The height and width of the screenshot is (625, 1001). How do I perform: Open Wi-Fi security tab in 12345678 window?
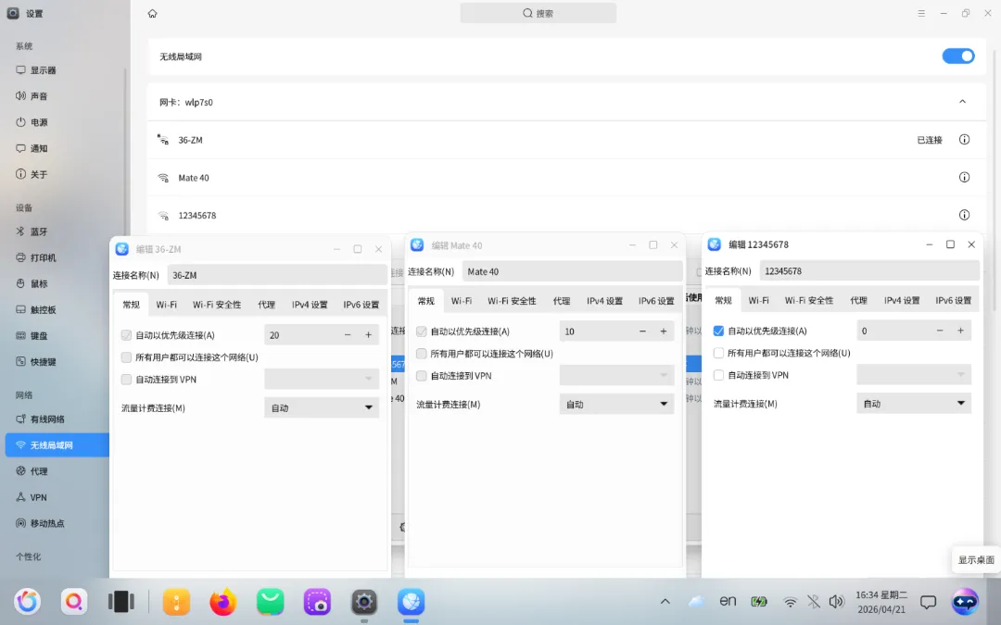pos(809,300)
